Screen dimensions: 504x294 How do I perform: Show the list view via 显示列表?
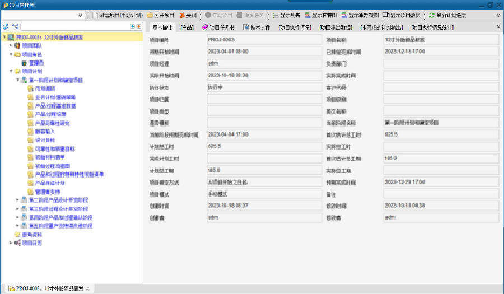(287, 15)
